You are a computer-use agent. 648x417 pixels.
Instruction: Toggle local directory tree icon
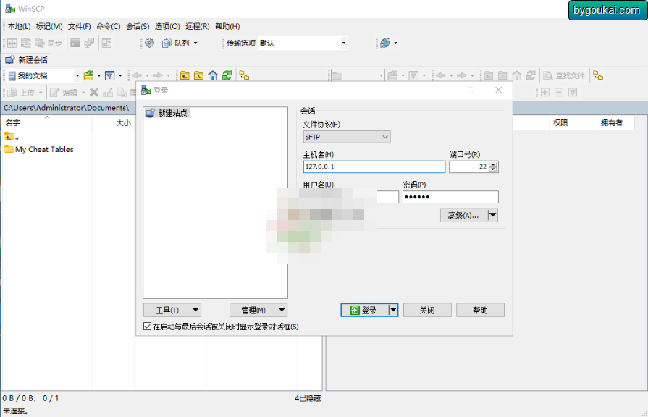pos(244,75)
